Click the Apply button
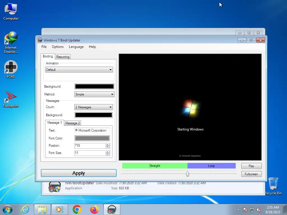The image size is (287, 215). point(79,173)
